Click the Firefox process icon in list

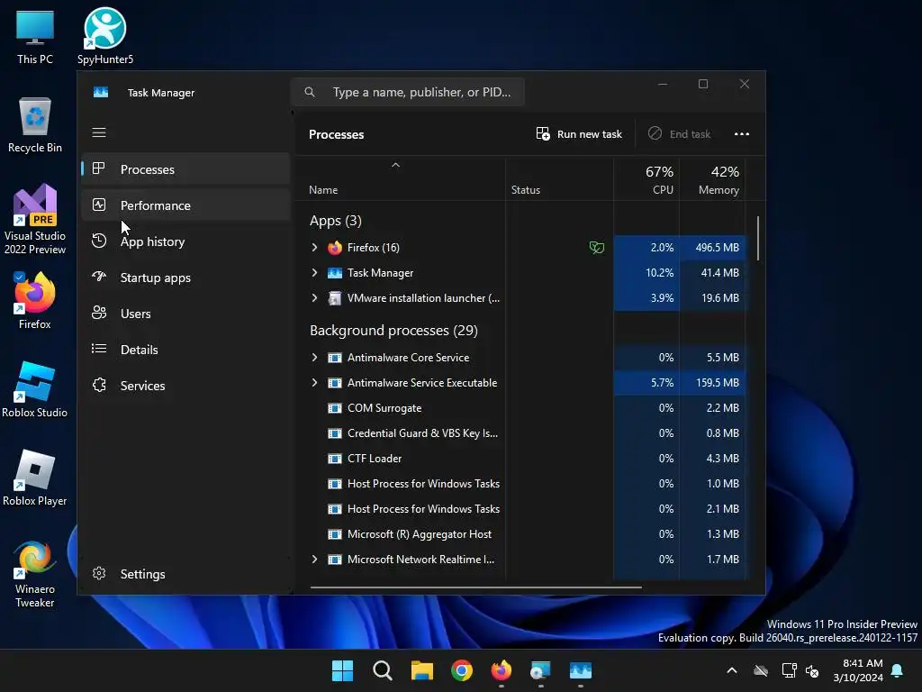[335, 248]
